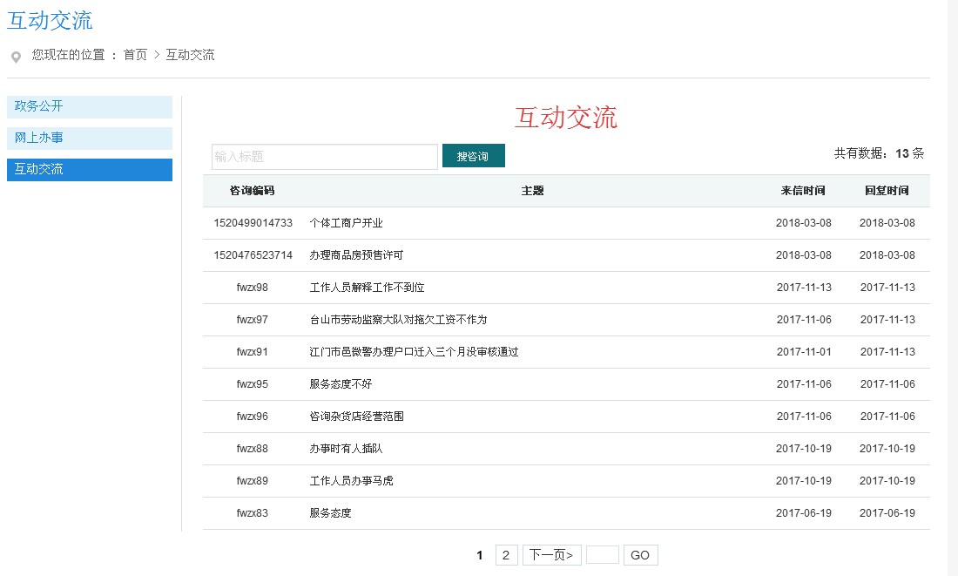Click the page number jump input box
Viewport: 958px width, 576px height.
(602, 555)
